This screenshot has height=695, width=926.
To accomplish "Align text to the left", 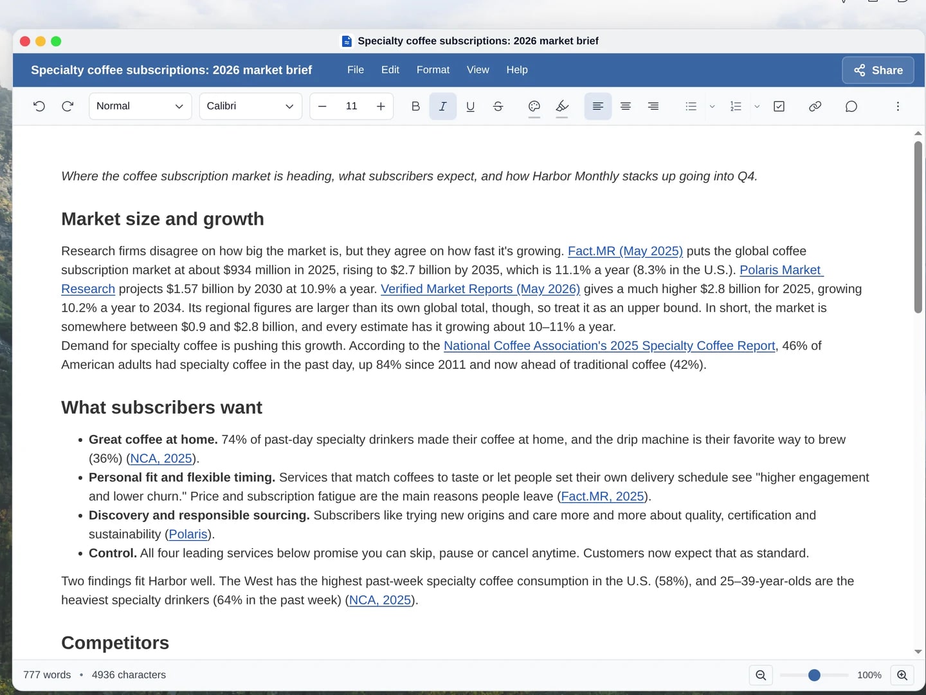I will point(598,106).
